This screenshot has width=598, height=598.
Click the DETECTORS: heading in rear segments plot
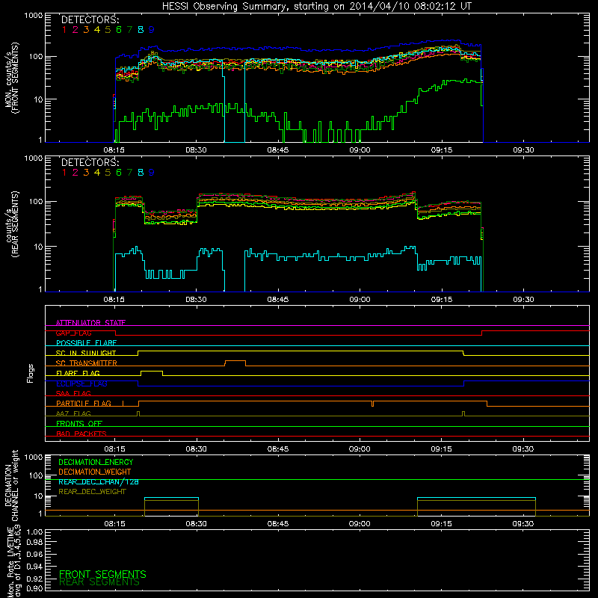click(90, 162)
